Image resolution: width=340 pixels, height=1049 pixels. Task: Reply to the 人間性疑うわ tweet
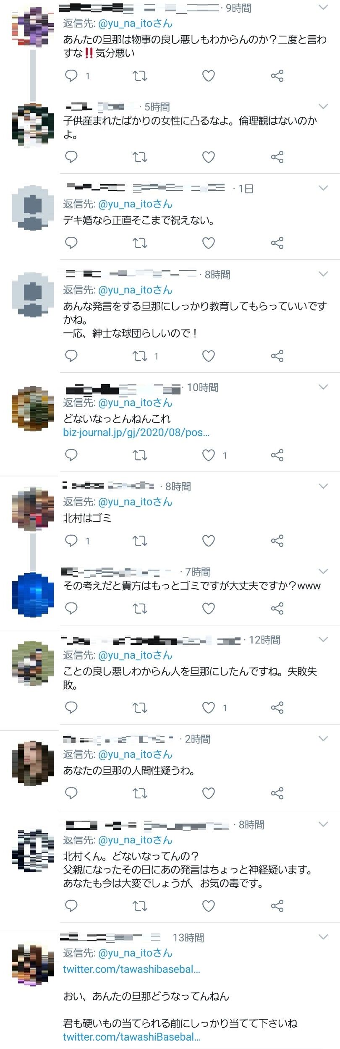(x=71, y=793)
